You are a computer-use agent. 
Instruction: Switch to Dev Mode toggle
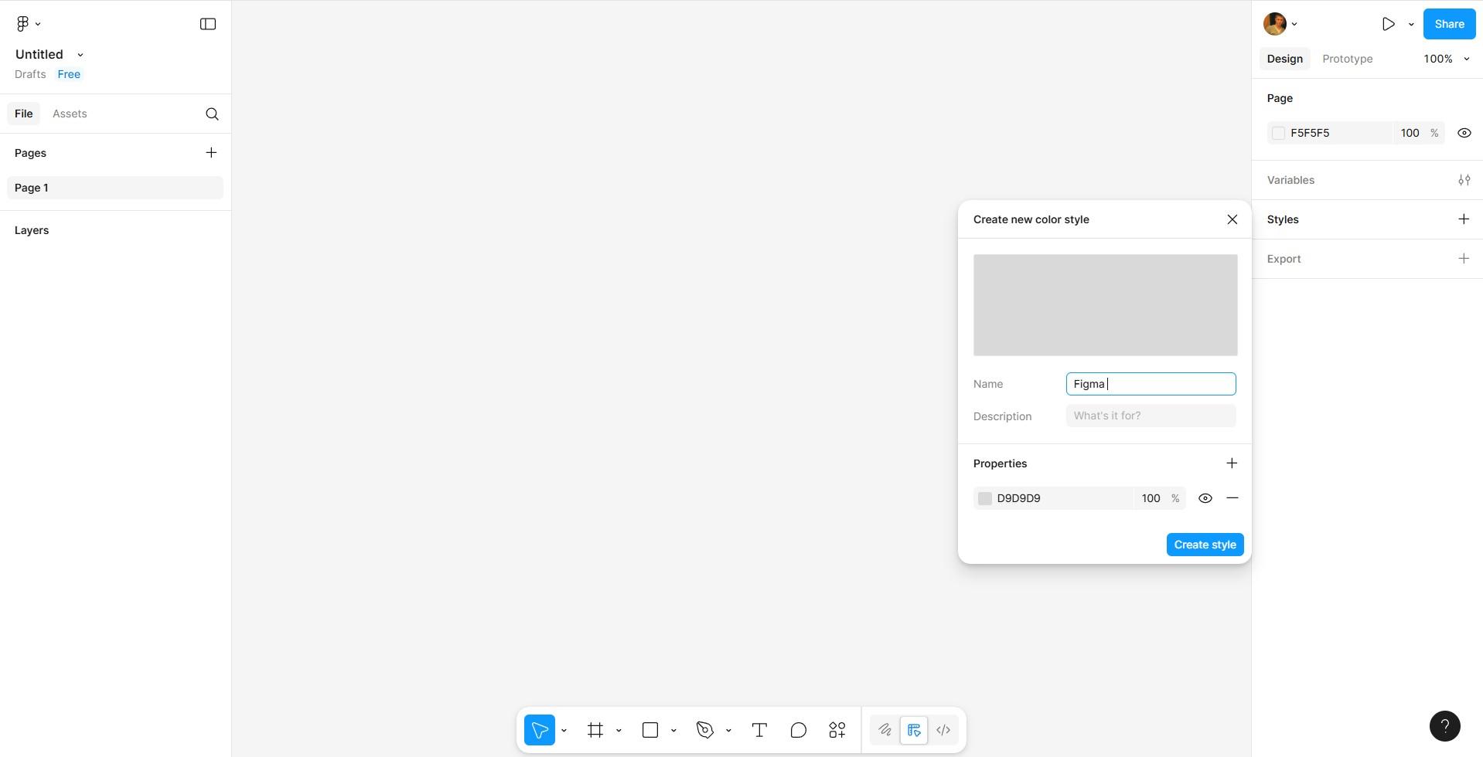point(943,730)
